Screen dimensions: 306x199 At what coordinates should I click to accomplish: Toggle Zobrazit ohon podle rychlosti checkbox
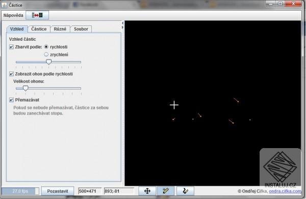11,74
